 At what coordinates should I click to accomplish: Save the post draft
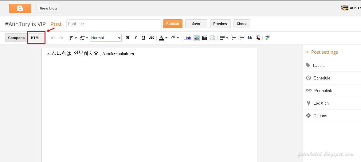(196, 24)
